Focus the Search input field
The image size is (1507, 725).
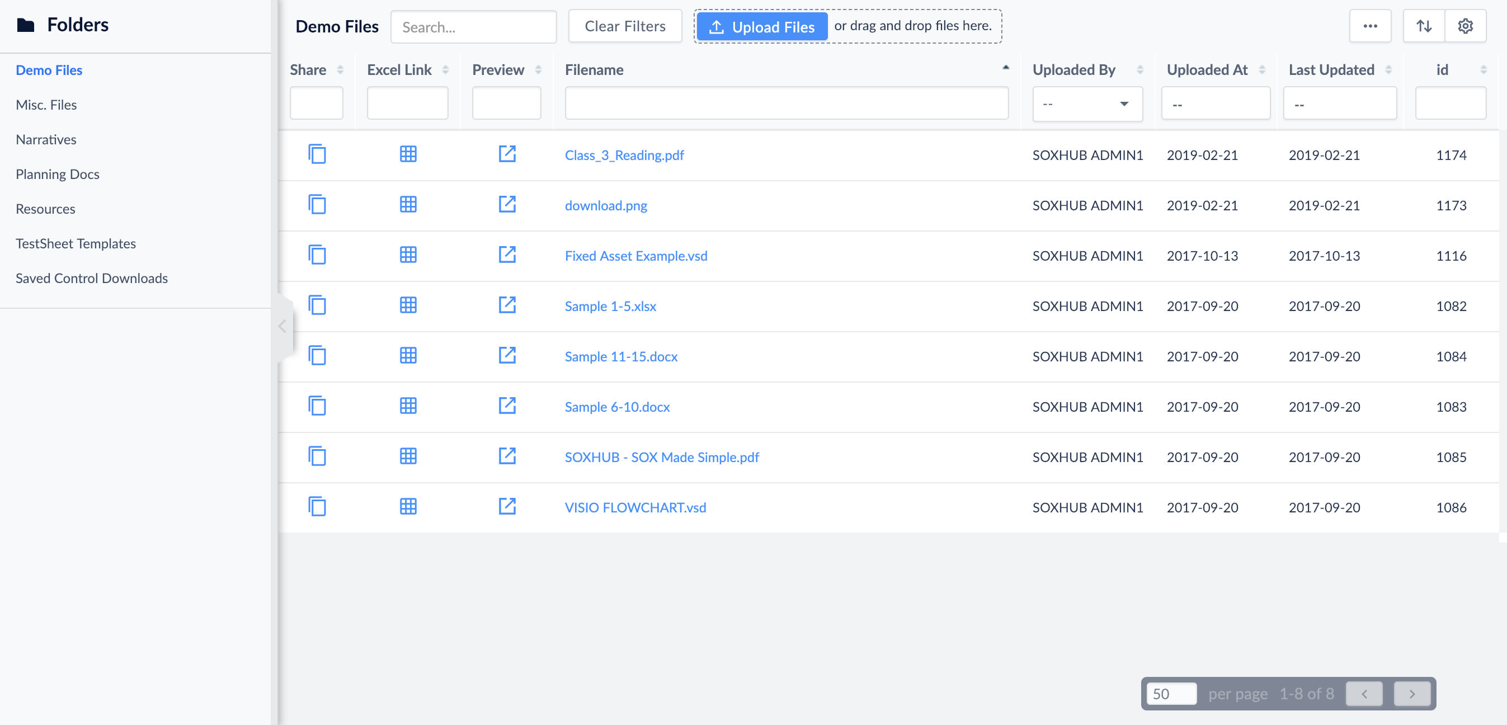[473, 27]
